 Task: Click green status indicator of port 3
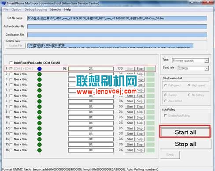pos(40,80)
